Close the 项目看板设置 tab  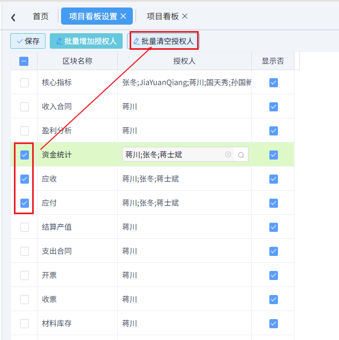pos(123,16)
